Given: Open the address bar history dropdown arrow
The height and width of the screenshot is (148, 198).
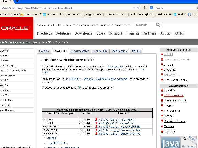Looking at the screenshot, I should 134,8.
